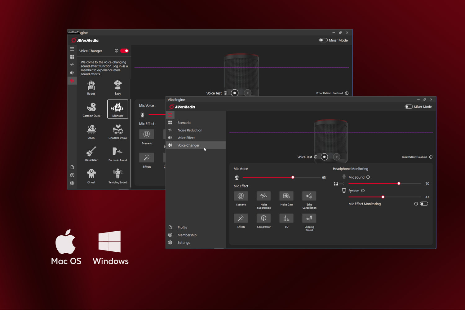Select the Electronic Sound effect
Screen dimensions: 465x310
pos(117,154)
